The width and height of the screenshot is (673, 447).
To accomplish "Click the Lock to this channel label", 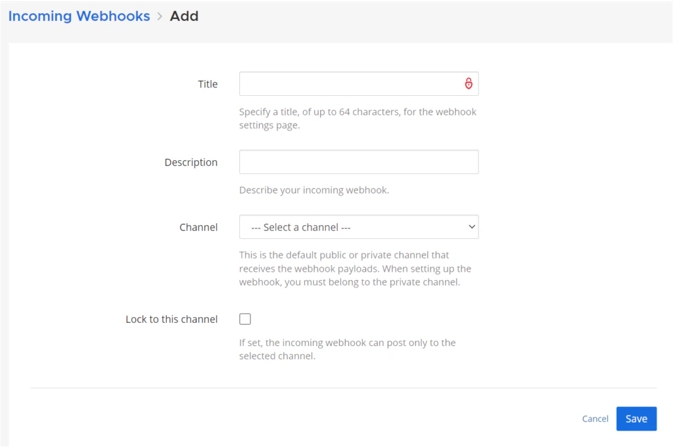I will 171,319.
